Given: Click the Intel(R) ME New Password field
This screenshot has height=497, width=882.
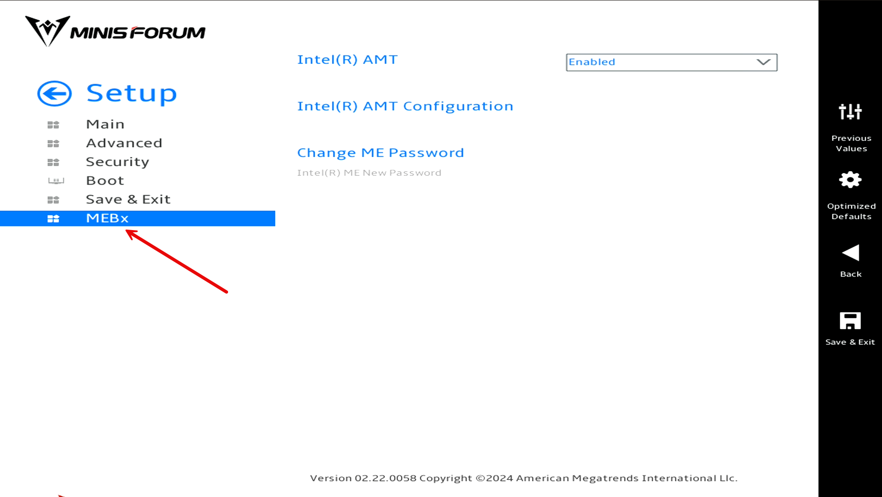Looking at the screenshot, I should (369, 172).
